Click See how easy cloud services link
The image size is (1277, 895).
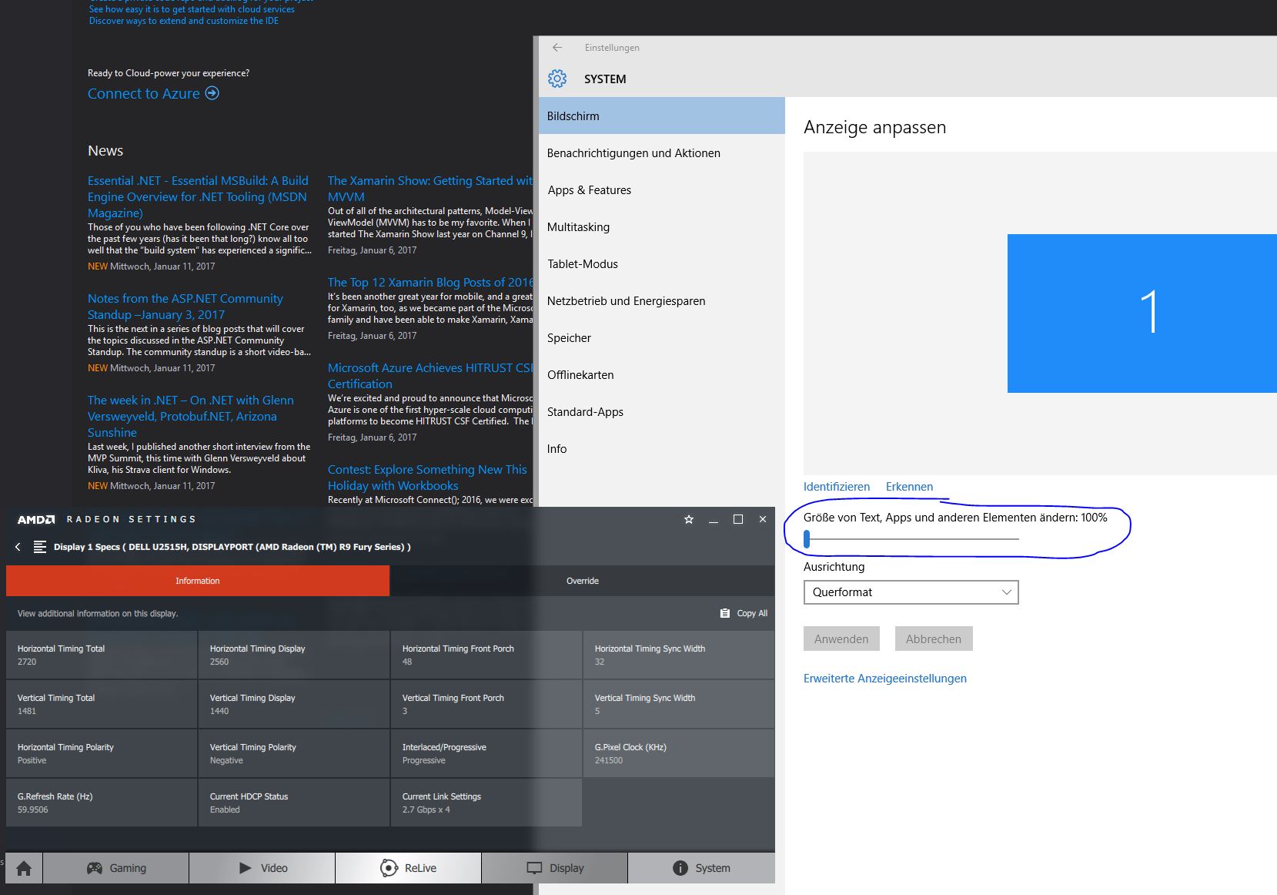[x=192, y=9]
